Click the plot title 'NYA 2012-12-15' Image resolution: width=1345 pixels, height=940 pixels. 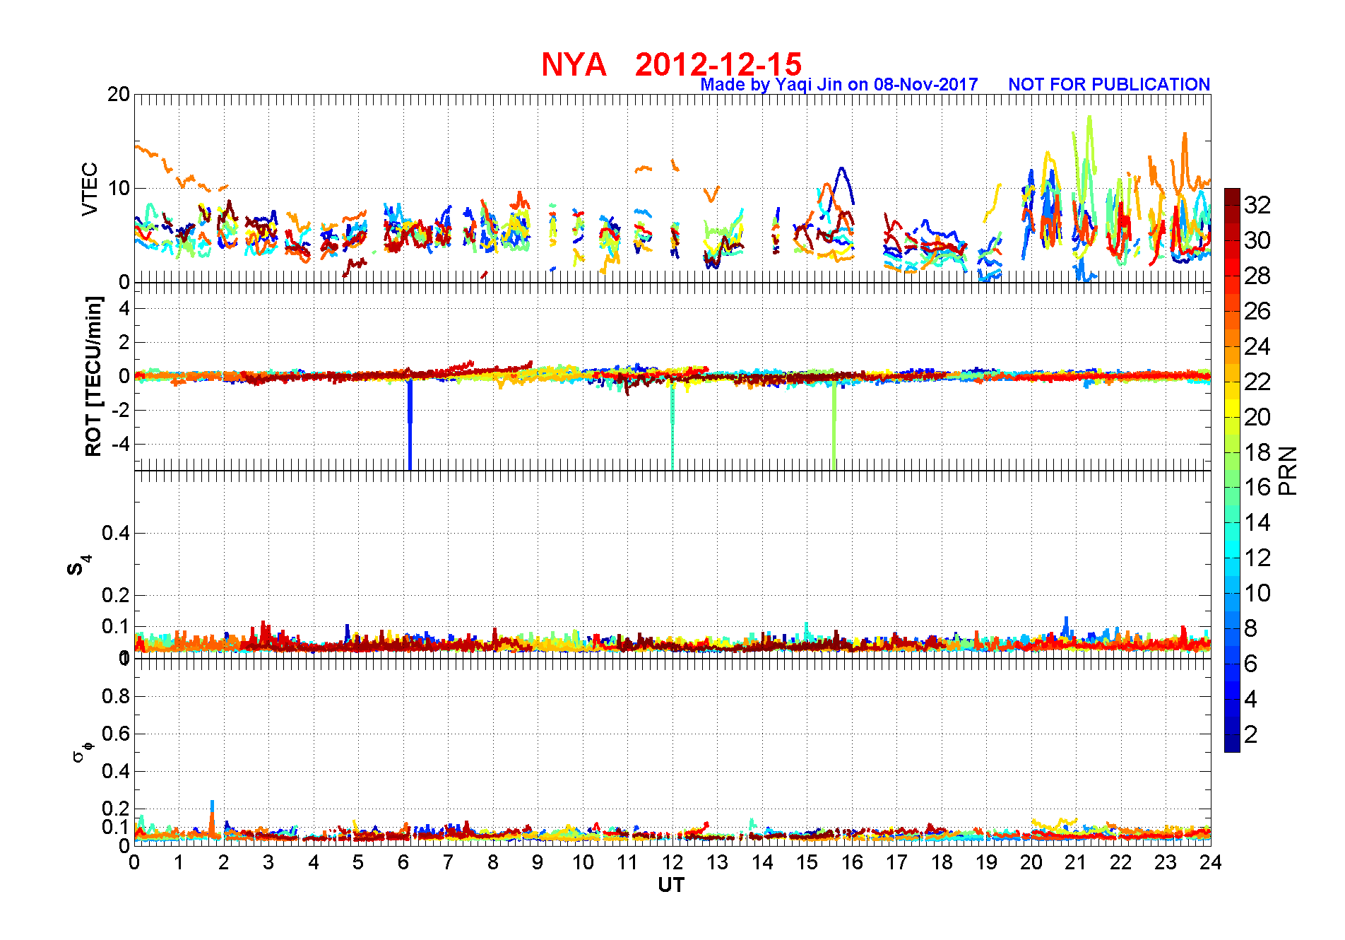(x=671, y=64)
